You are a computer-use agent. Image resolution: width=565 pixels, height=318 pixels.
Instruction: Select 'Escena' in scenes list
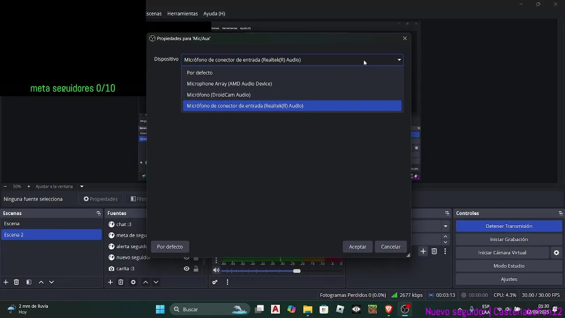(x=51, y=223)
